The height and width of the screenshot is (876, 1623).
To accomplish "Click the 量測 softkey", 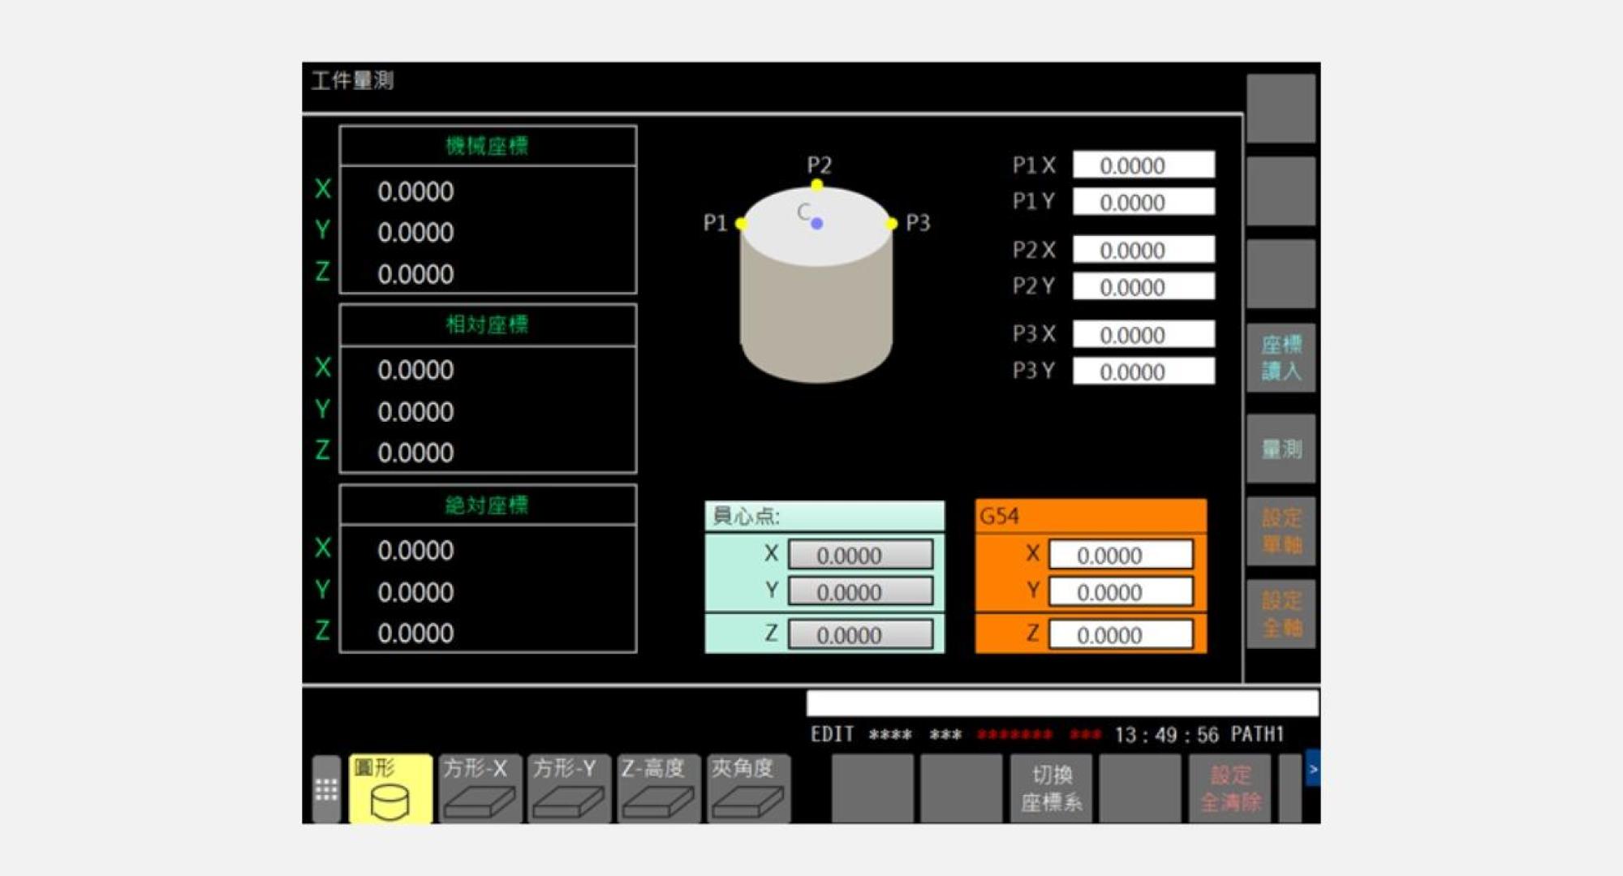I will point(1281,449).
